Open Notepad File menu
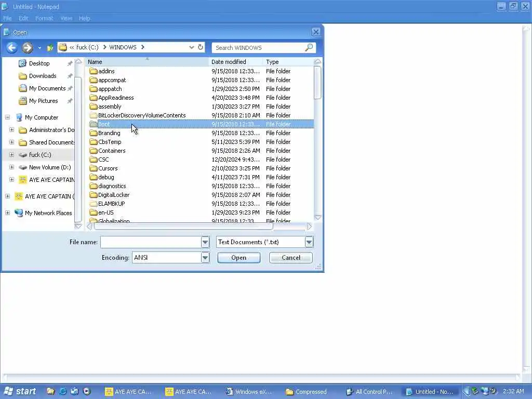Image resolution: width=532 pixels, height=399 pixels. coord(7,18)
